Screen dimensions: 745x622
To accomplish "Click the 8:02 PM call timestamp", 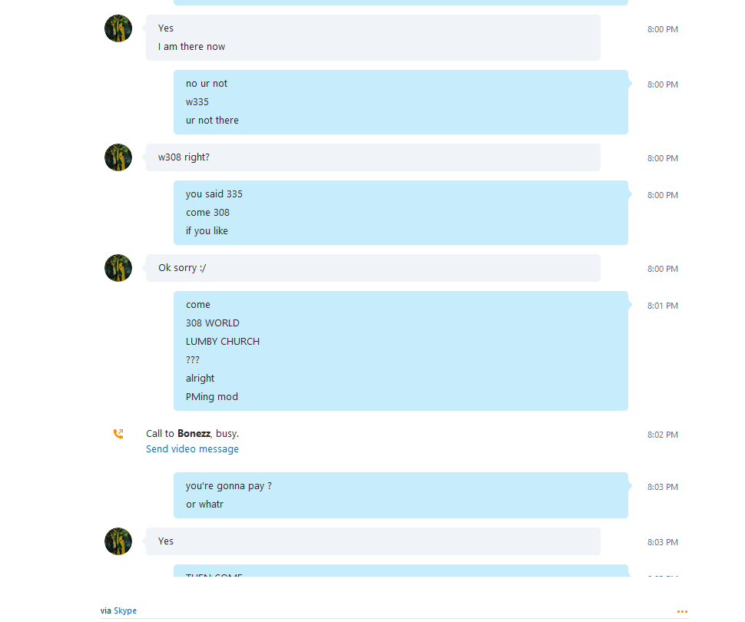I will (x=662, y=435).
